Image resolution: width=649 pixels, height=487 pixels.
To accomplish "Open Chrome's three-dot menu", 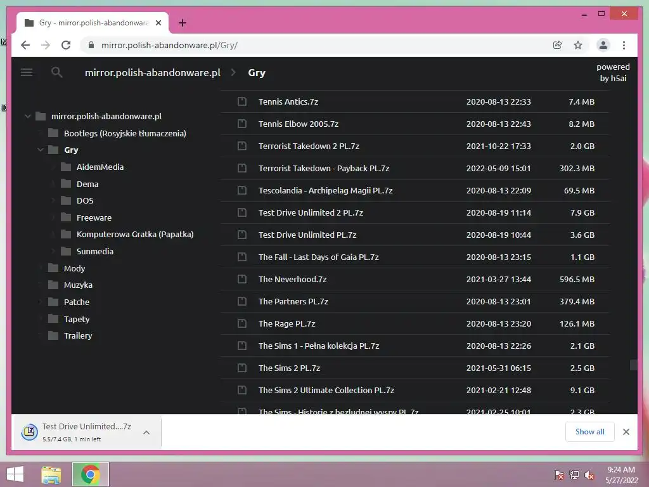I will point(624,45).
